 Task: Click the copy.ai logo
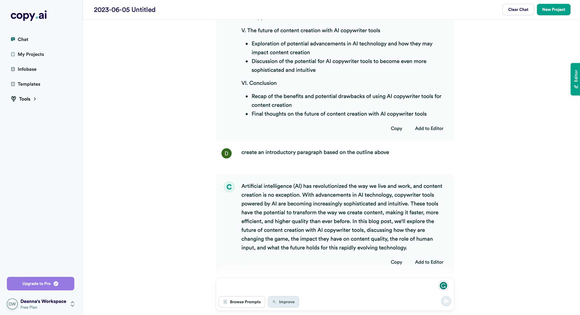tap(29, 15)
